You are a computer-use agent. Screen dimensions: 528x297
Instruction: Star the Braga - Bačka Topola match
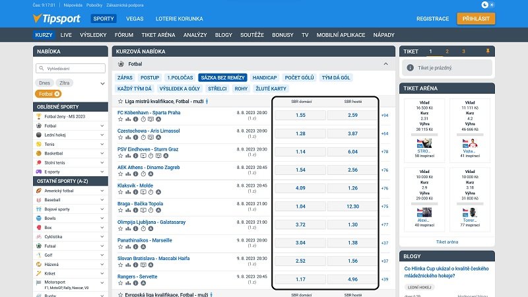pos(120,210)
